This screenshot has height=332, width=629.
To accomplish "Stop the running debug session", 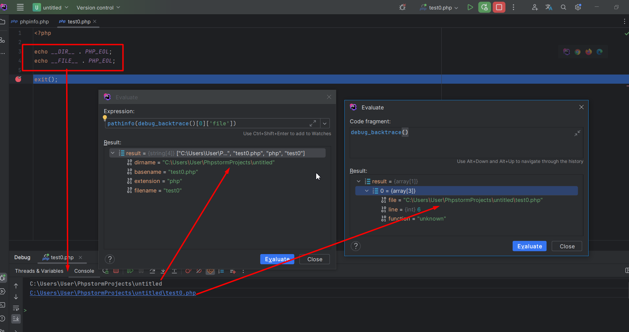I will pyautogui.click(x=499, y=7).
